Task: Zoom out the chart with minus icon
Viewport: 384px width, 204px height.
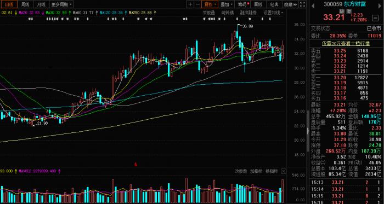Action: point(197,4)
